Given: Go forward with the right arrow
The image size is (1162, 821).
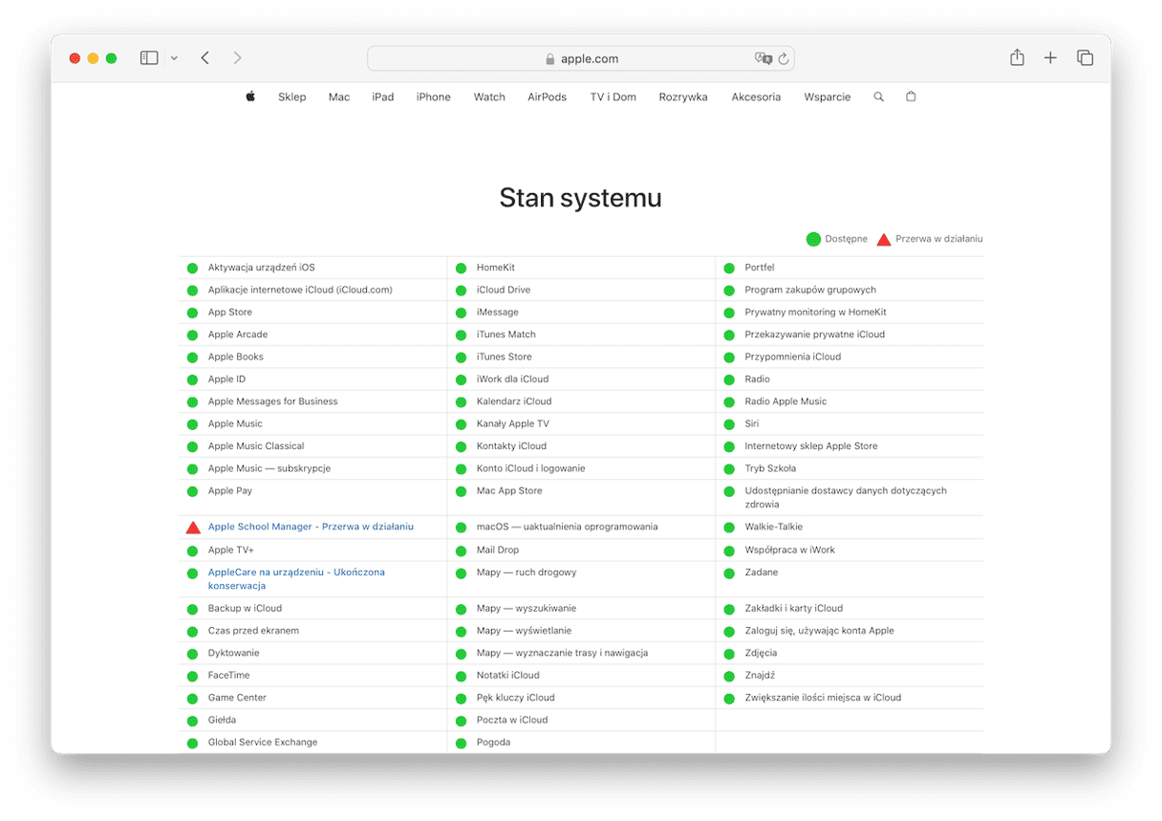Looking at the screenshot, I should click(x=237, y=58).
